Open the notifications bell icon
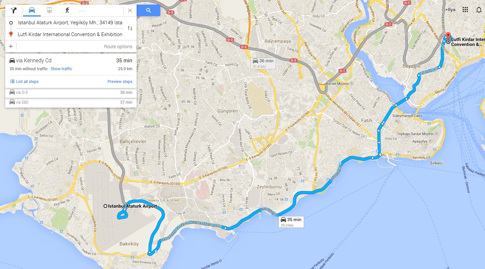 (x=479, y=10)
